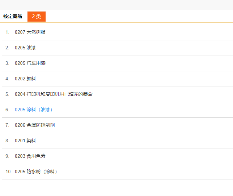The width and height of the screenshot is (233, 196).
Task: Click row number 9 beside 食用色素
Action: pyautogui.click(x=7, y=156)
